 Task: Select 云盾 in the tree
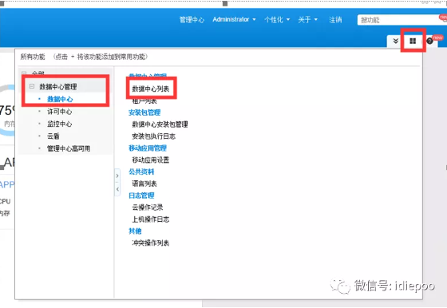[53, 136]
